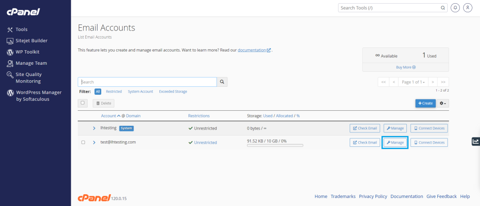Open Manage Team in the sidebar

31,63
